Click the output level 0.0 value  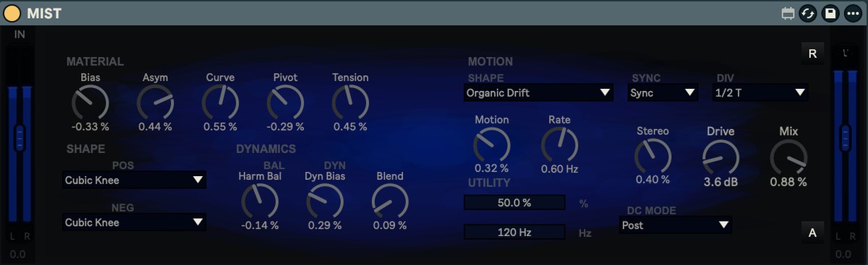tap(843, 254)
